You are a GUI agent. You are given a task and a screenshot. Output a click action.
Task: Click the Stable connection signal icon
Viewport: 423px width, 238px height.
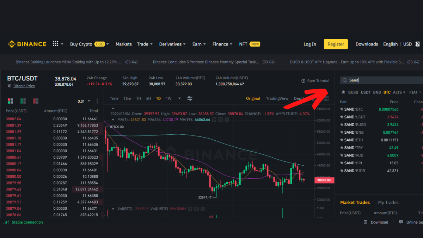pyautogui.click(x=6, y=222)
